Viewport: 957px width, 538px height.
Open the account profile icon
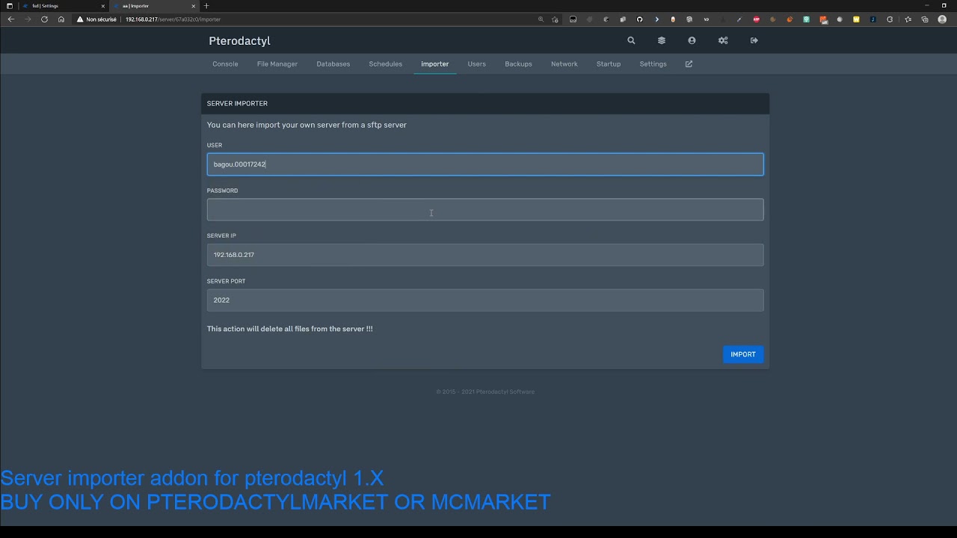tap(692, 40)
